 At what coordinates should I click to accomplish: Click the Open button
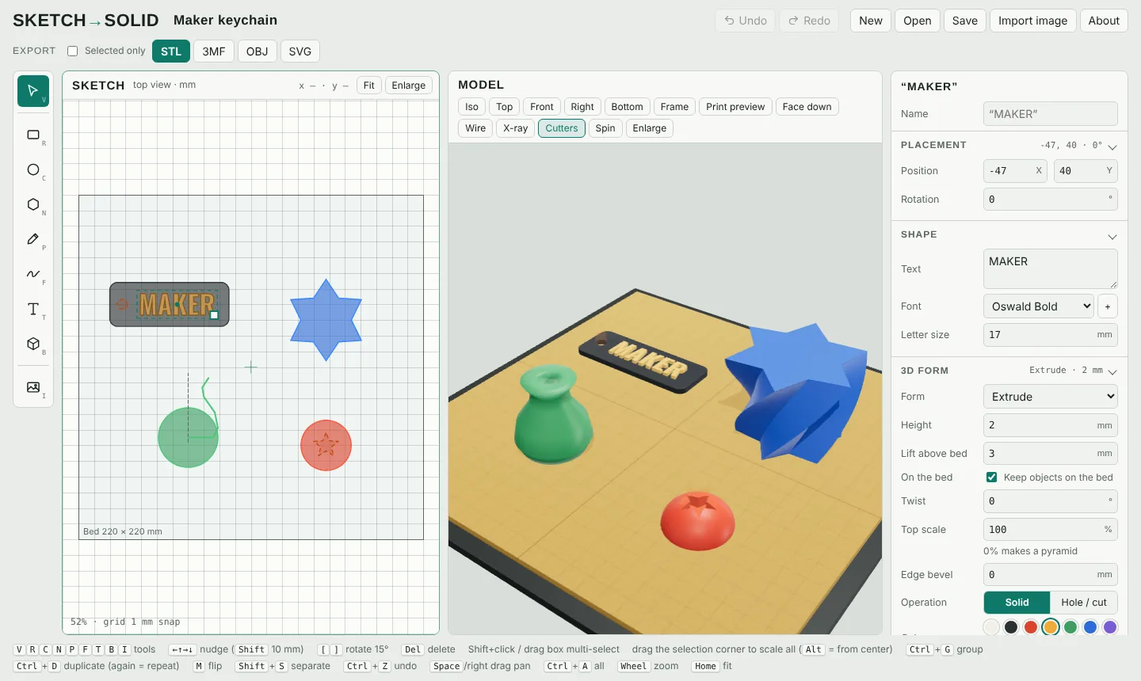tap(918, 21)
